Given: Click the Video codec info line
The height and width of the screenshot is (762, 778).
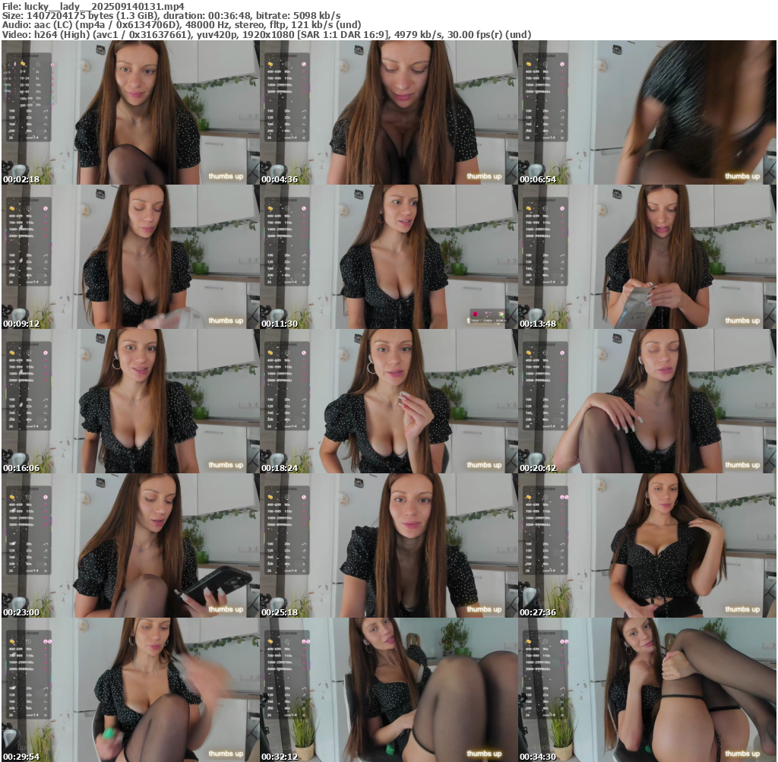Looking at the screenshot, I should pyautogui.click(x=266, y=34).
